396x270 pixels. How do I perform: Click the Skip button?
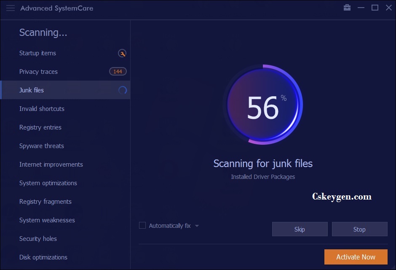point(300,229)
